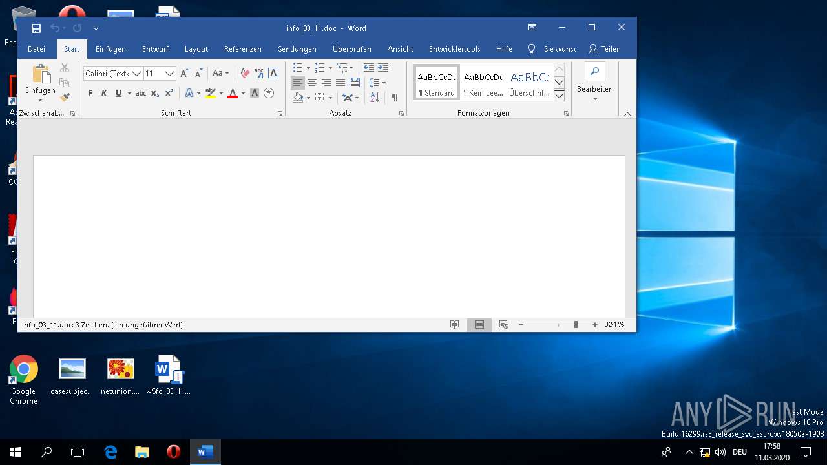Toggle underline formatting
Image resolution: width=827 pixels, height=465 pixels.
(118, 94)
